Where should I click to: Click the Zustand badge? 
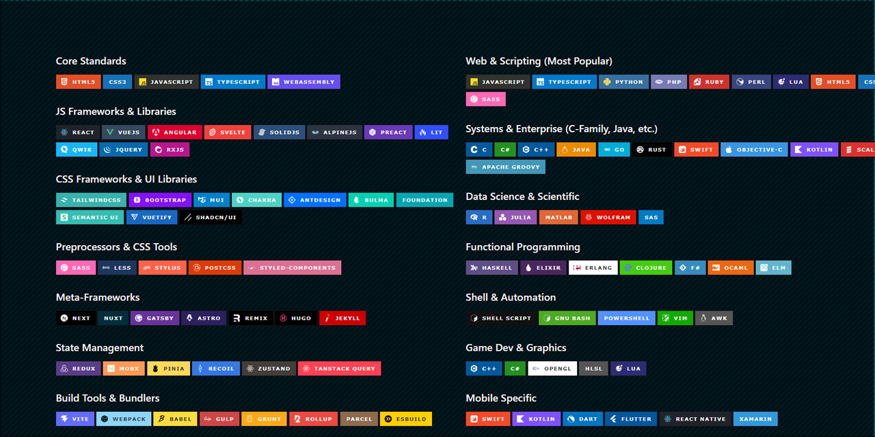point(269,369)
